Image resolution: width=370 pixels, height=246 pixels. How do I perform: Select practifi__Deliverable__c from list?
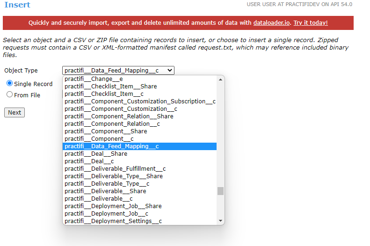pos(139,199)
